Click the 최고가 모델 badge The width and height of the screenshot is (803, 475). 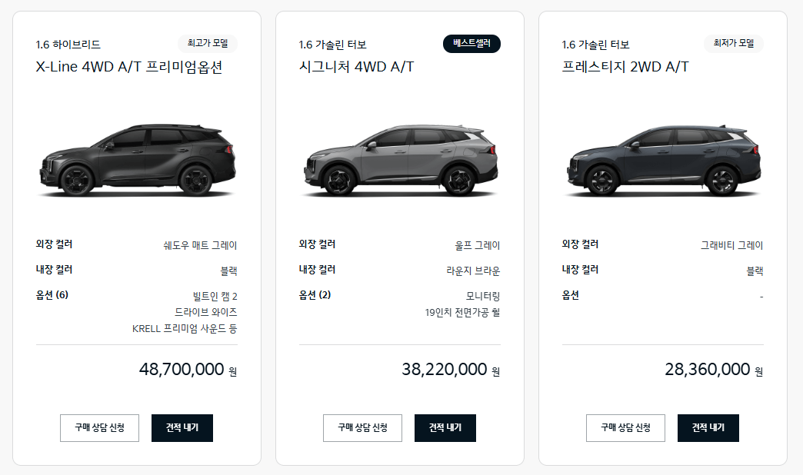(208, 44)
